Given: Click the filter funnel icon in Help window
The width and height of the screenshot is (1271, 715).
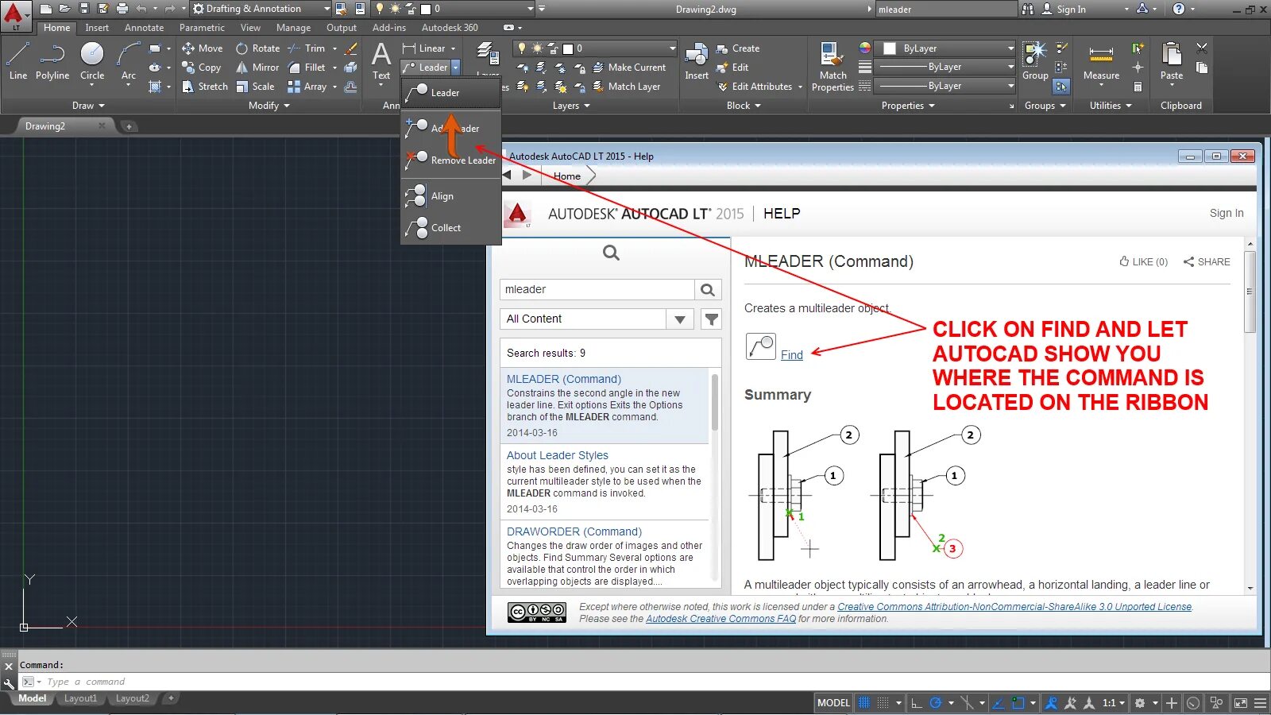Looking at the screenshot, I should 712,319.
